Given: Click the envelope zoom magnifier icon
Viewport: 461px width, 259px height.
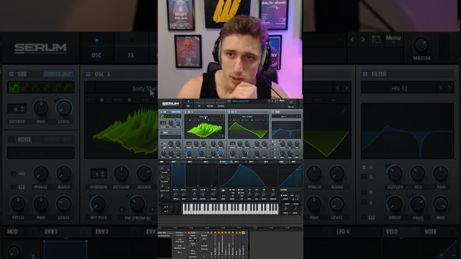Looking at the screenshot, I should [x=216, y=177].
